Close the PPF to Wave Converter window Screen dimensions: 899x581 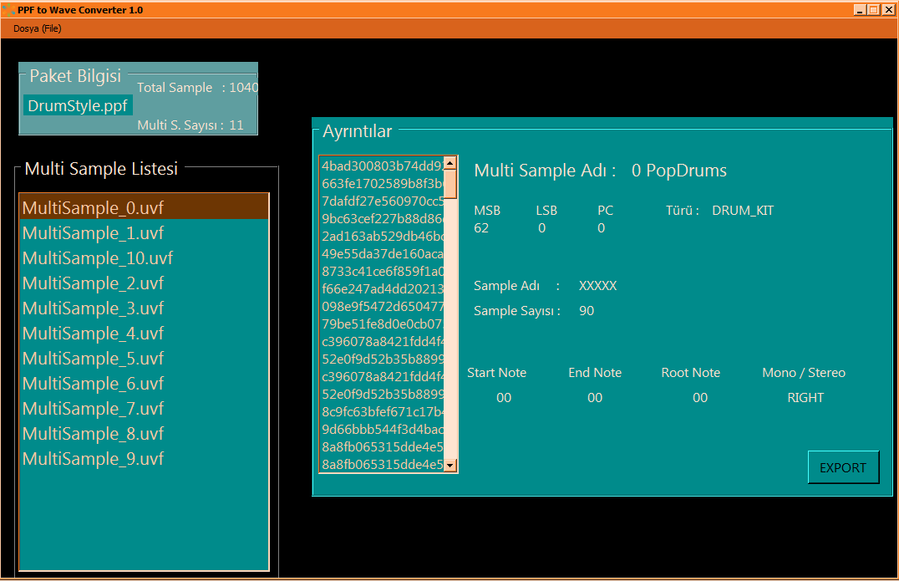pos(889,9)
